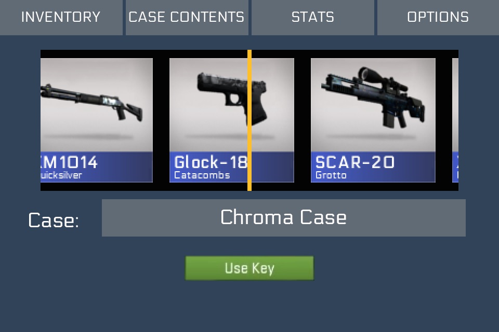The height and width of the screenshot is (332, 499).
Task: Open the Chroma Case selector
Action: pyautogui.click(x=284, y=218)
